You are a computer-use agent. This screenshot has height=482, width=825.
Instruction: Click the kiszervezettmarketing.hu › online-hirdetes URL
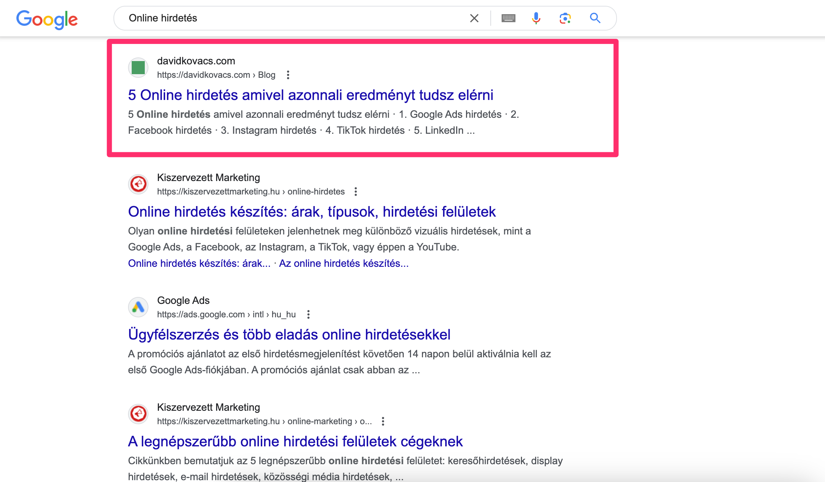(251, 192)
